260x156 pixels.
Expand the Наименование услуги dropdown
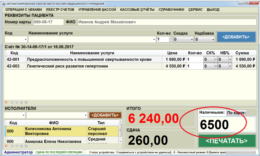pos(154,39)
